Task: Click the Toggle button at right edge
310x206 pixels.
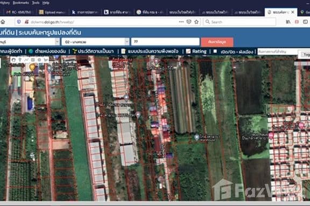Action: 306,54
